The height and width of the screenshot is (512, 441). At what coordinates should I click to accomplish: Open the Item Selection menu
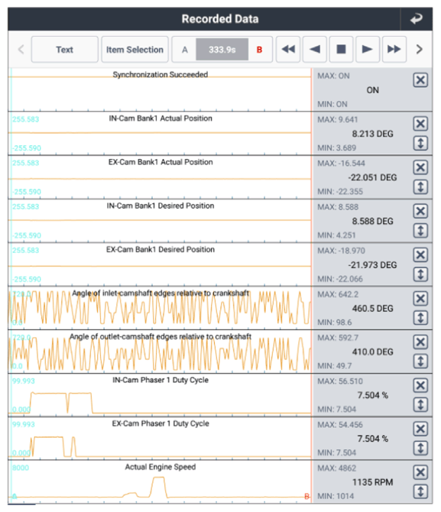(x=135, y=50)
